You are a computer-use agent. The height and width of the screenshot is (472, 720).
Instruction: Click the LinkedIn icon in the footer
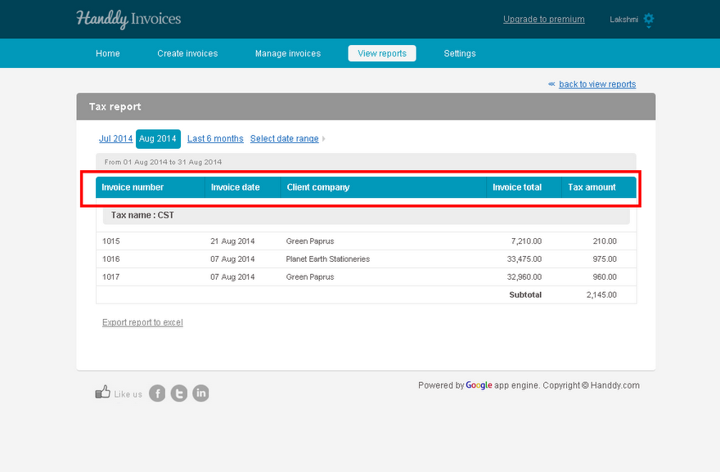coord(200,393)
